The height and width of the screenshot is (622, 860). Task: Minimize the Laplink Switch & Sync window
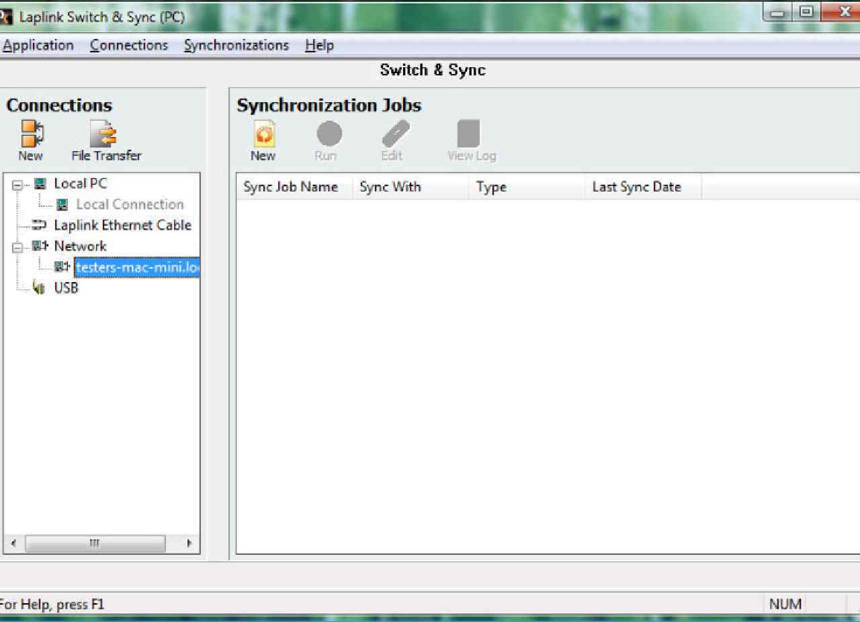777,11
